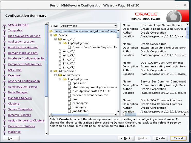Go to Component Datasources step
Screen dimensions: 191x143
coord(25,64)
